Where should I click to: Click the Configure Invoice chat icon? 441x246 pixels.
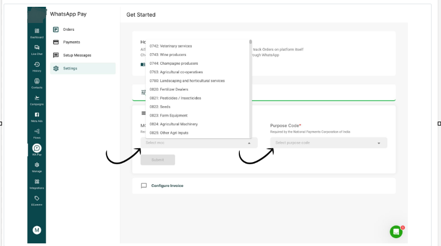click(x=144, y=186)
